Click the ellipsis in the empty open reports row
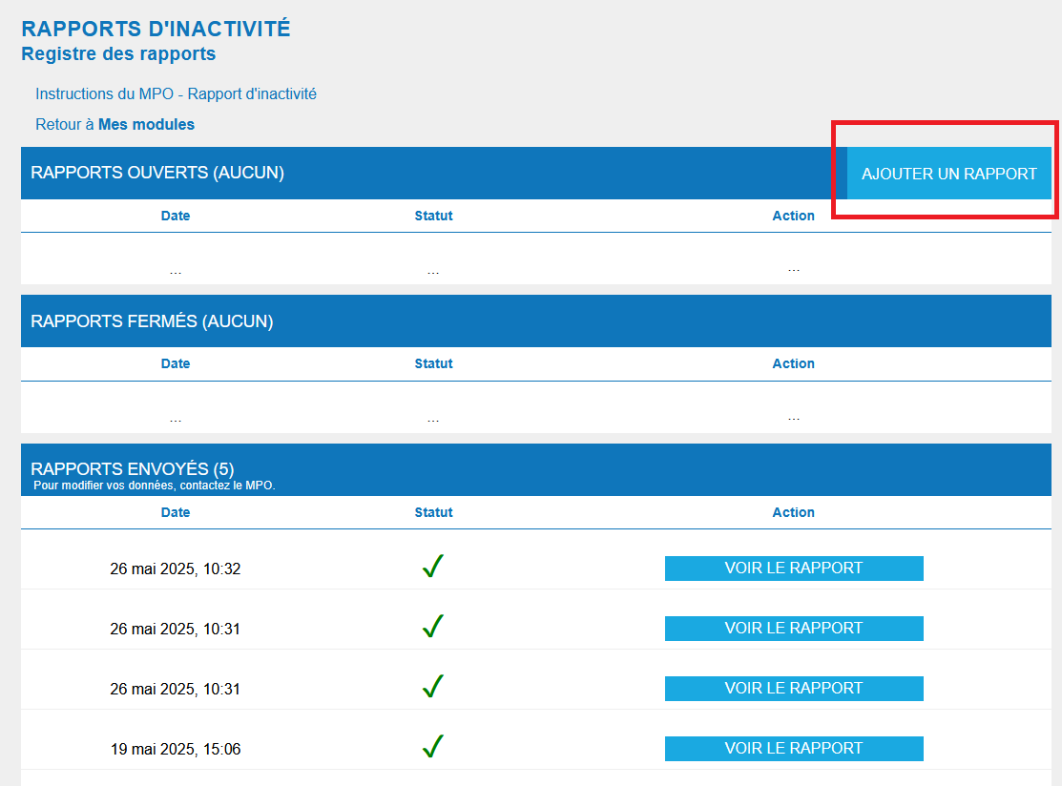Screen dimensions: 1062x786 click(176, 267)
